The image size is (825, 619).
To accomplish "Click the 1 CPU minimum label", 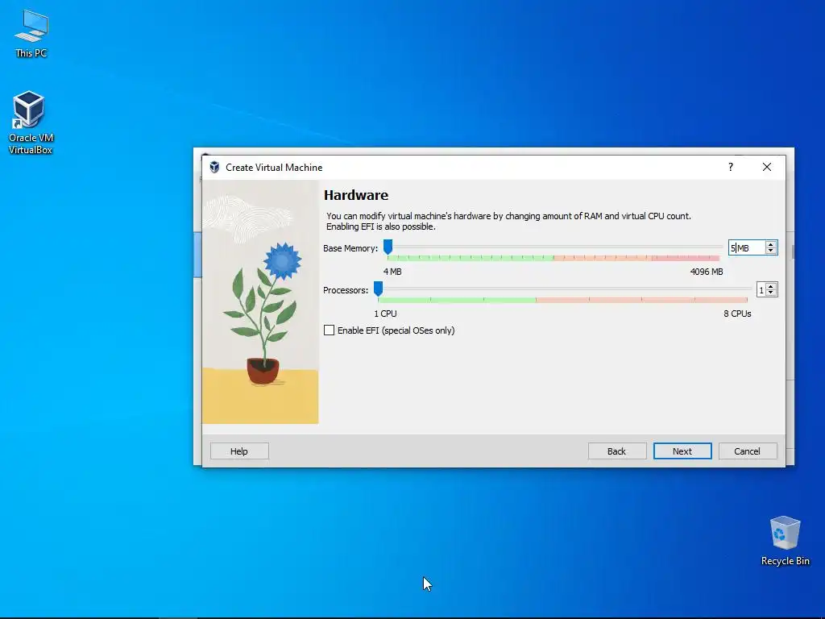I will click(385, 314).
